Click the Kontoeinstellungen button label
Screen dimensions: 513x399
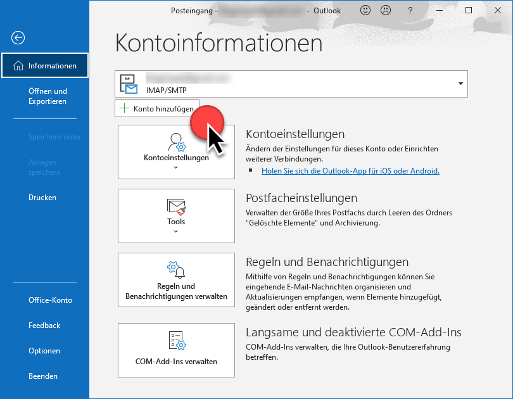coord(176,158)
